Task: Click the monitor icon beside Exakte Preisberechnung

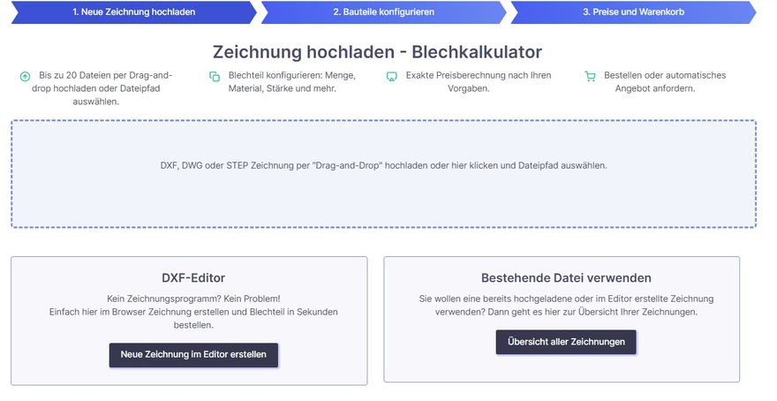Action: pos(391,76)
